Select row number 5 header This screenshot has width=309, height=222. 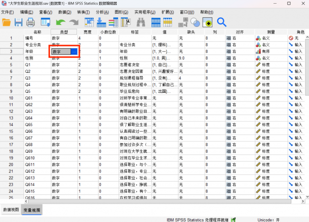[11, 65]
